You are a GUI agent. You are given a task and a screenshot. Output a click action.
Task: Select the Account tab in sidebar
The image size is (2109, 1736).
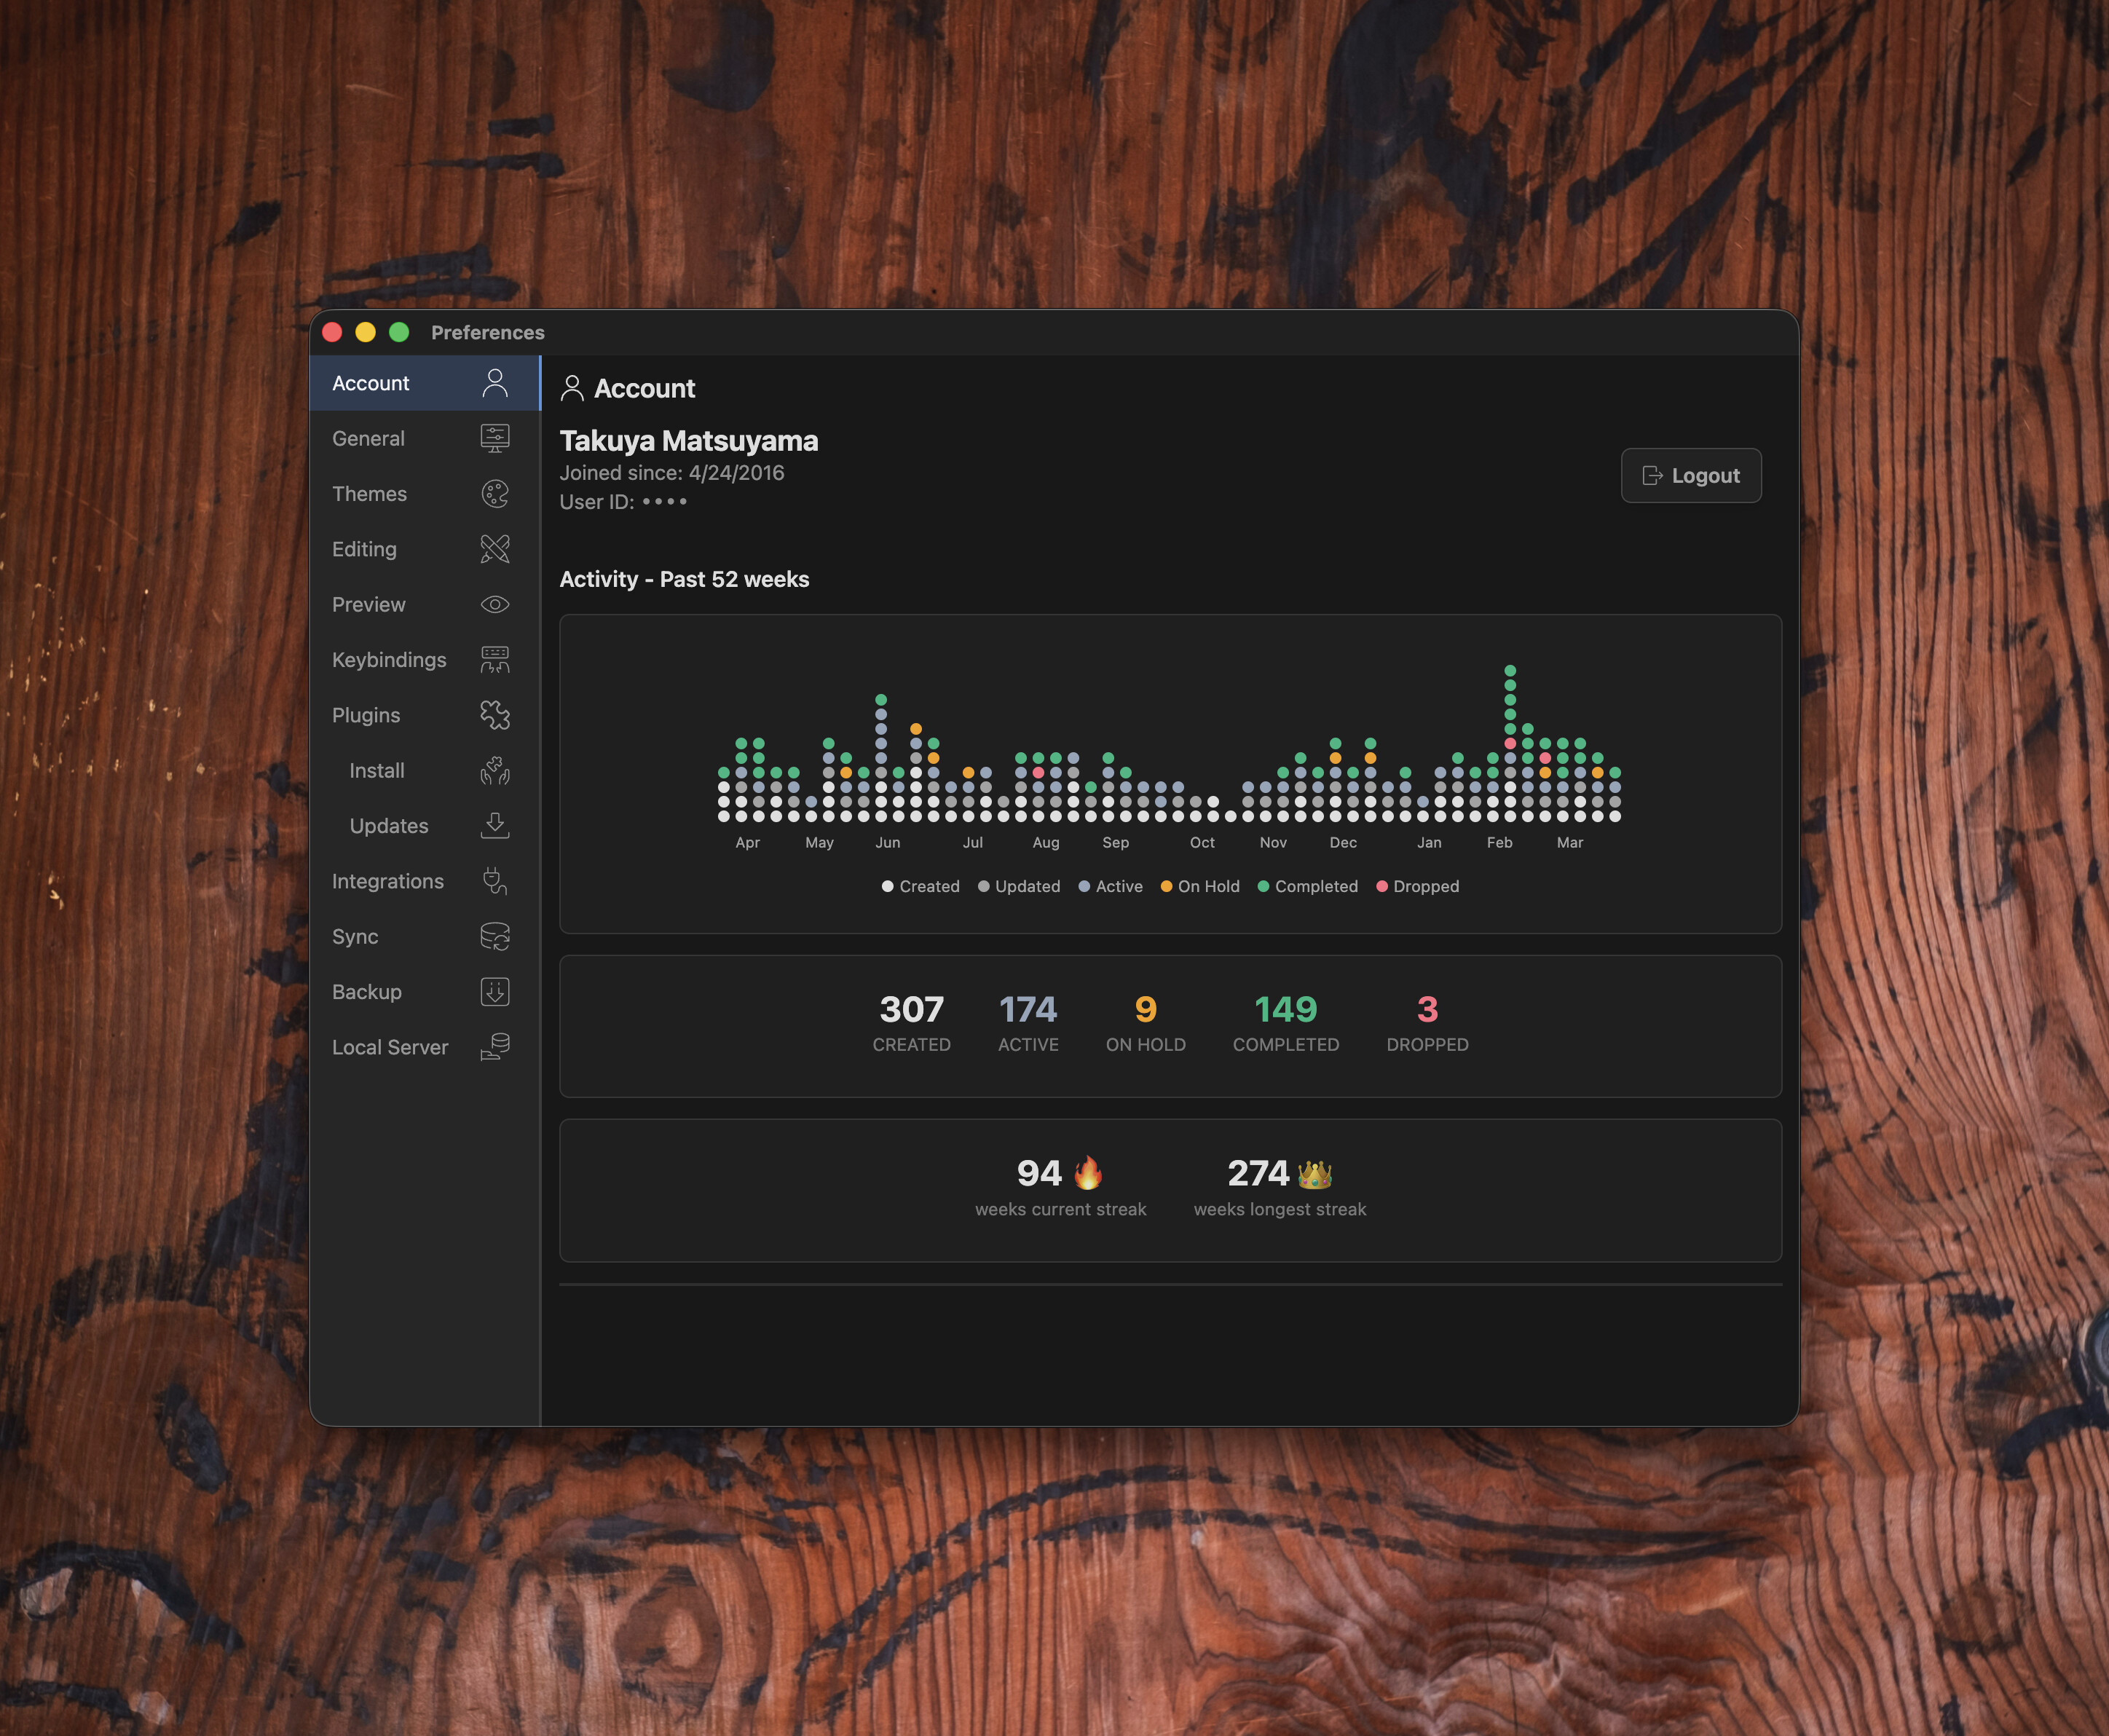pyautogui.click(x=371, y=383)
